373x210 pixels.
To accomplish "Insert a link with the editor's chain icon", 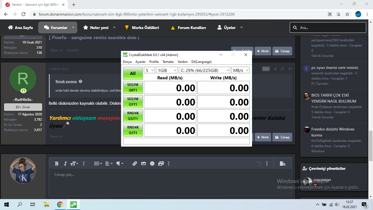I will (x=135, y=164).
